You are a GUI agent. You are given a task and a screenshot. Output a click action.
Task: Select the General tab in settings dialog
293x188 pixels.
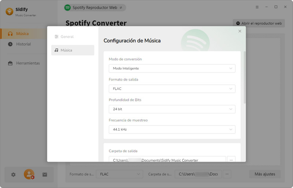[73, 37]
